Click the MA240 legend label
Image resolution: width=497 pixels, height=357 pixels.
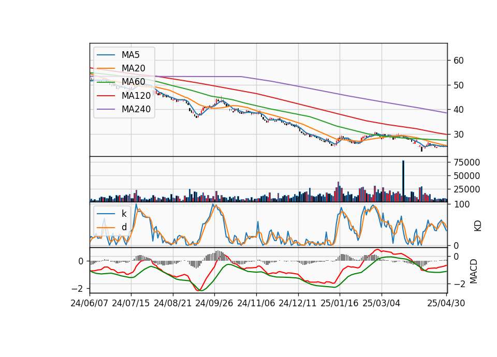136,109
